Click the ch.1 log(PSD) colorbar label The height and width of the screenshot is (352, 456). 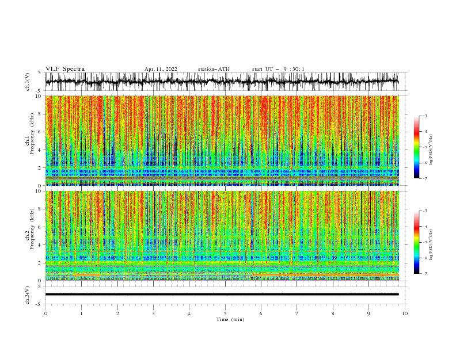[431, 150]
